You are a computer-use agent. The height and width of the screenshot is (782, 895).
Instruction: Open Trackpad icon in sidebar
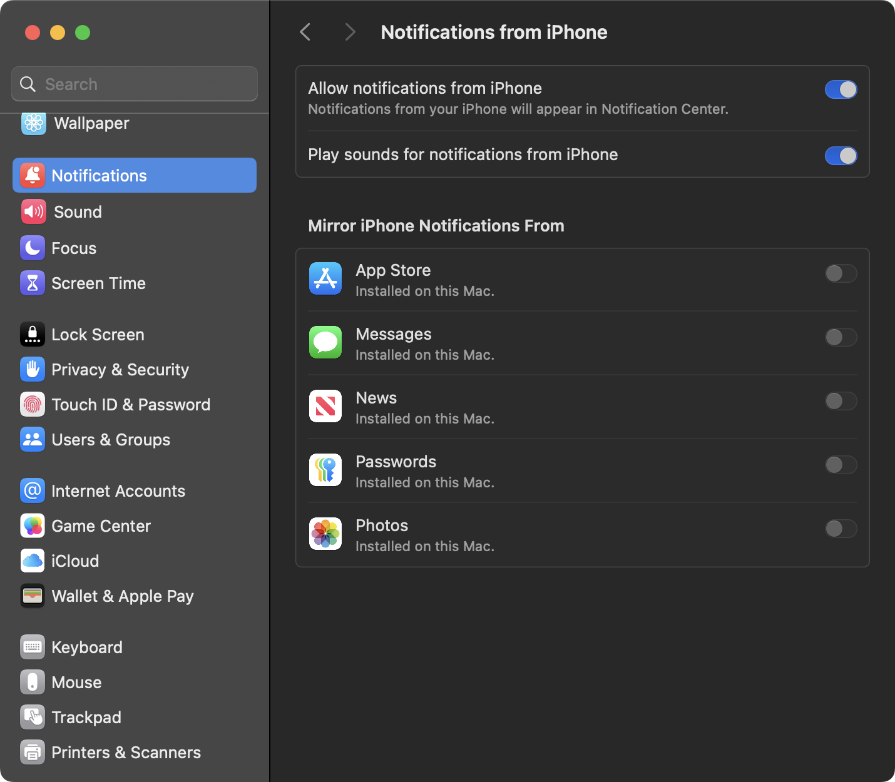pyautogui.click(x=33, y=717)
